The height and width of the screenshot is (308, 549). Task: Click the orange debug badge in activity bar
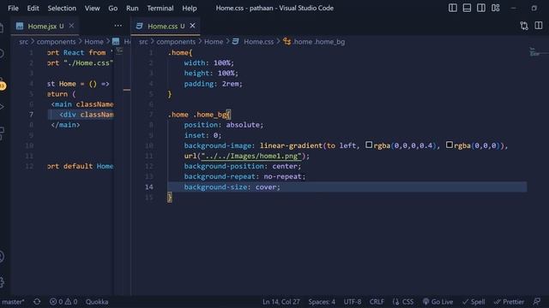(3, 86)
